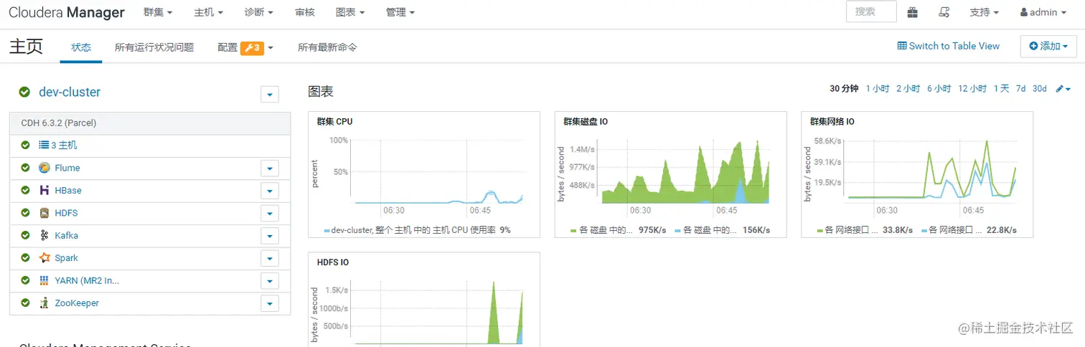
Task: Open ZooKeeper actions dropdown
Action: pyautogui.click(x=269, y=303)
